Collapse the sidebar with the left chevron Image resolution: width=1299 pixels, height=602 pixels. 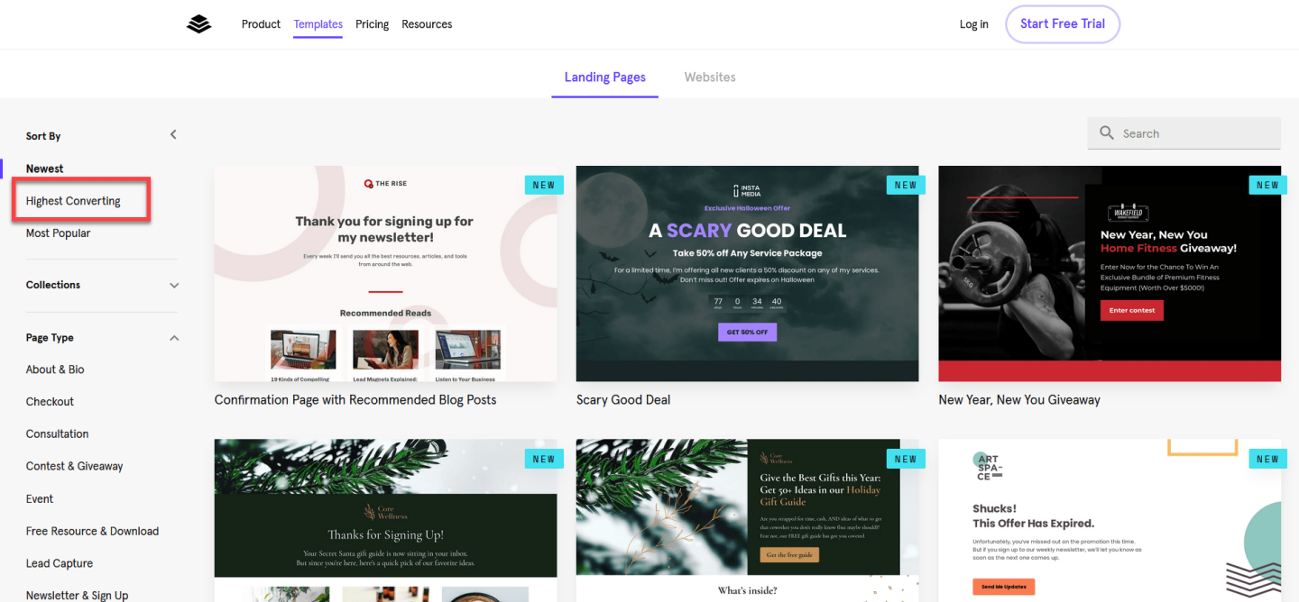[x=173, y=134]
